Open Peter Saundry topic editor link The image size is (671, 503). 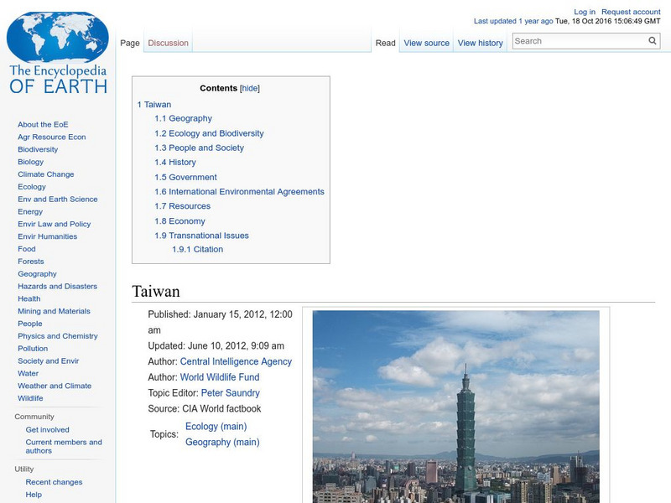point(230,393)
